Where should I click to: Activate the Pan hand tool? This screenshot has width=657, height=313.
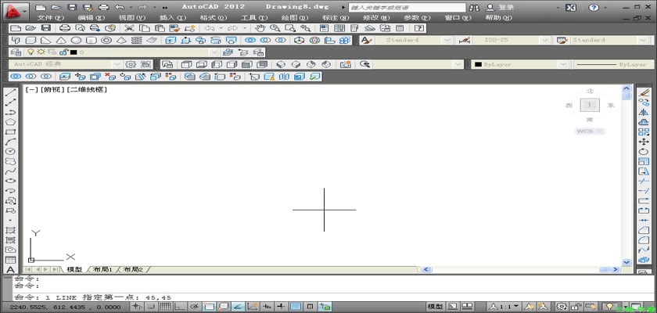(x=260, y=28)
